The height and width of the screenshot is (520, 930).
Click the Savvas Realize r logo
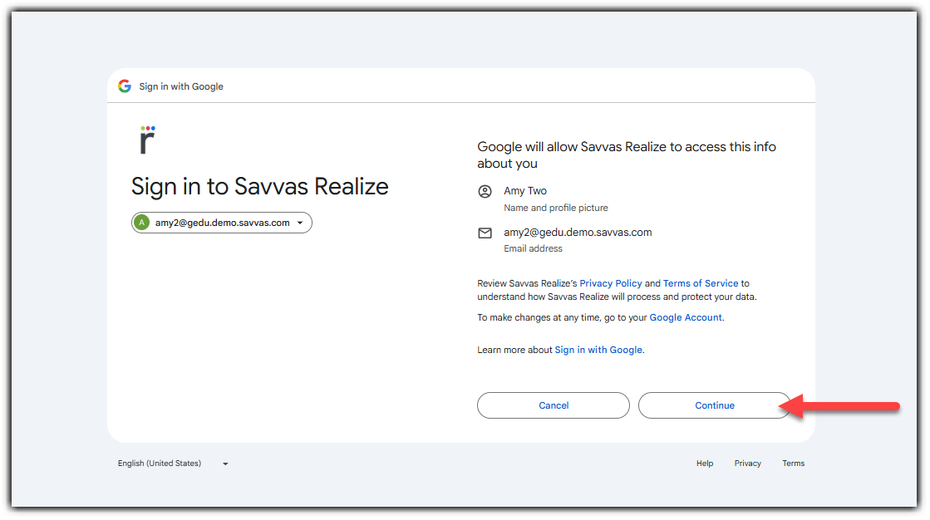point(147,140)
